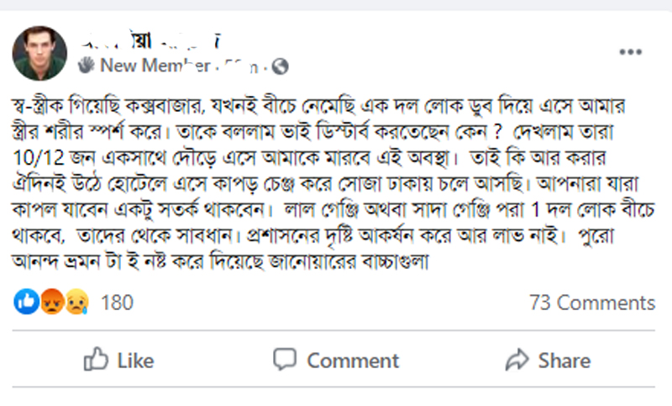Click the thumbs-up outline icon beside Like
This screenshot has height=406, width=672.
tap(96, 359)
